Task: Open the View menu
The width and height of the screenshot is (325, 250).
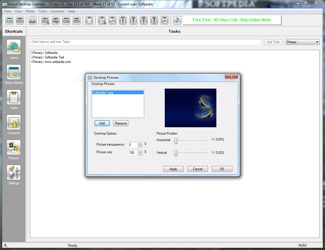Action: [18, 11]
